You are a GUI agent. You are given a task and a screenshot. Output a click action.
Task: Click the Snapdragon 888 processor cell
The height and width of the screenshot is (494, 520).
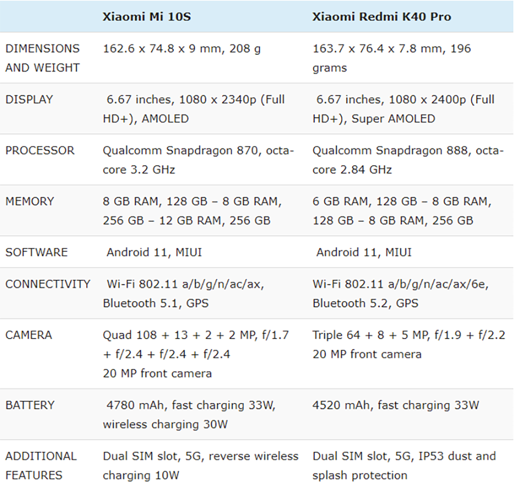(408, 160)
